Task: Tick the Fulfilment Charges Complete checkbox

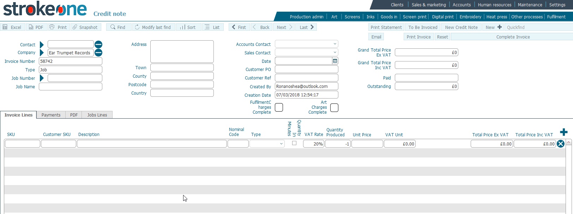Action: pos(279,107)
